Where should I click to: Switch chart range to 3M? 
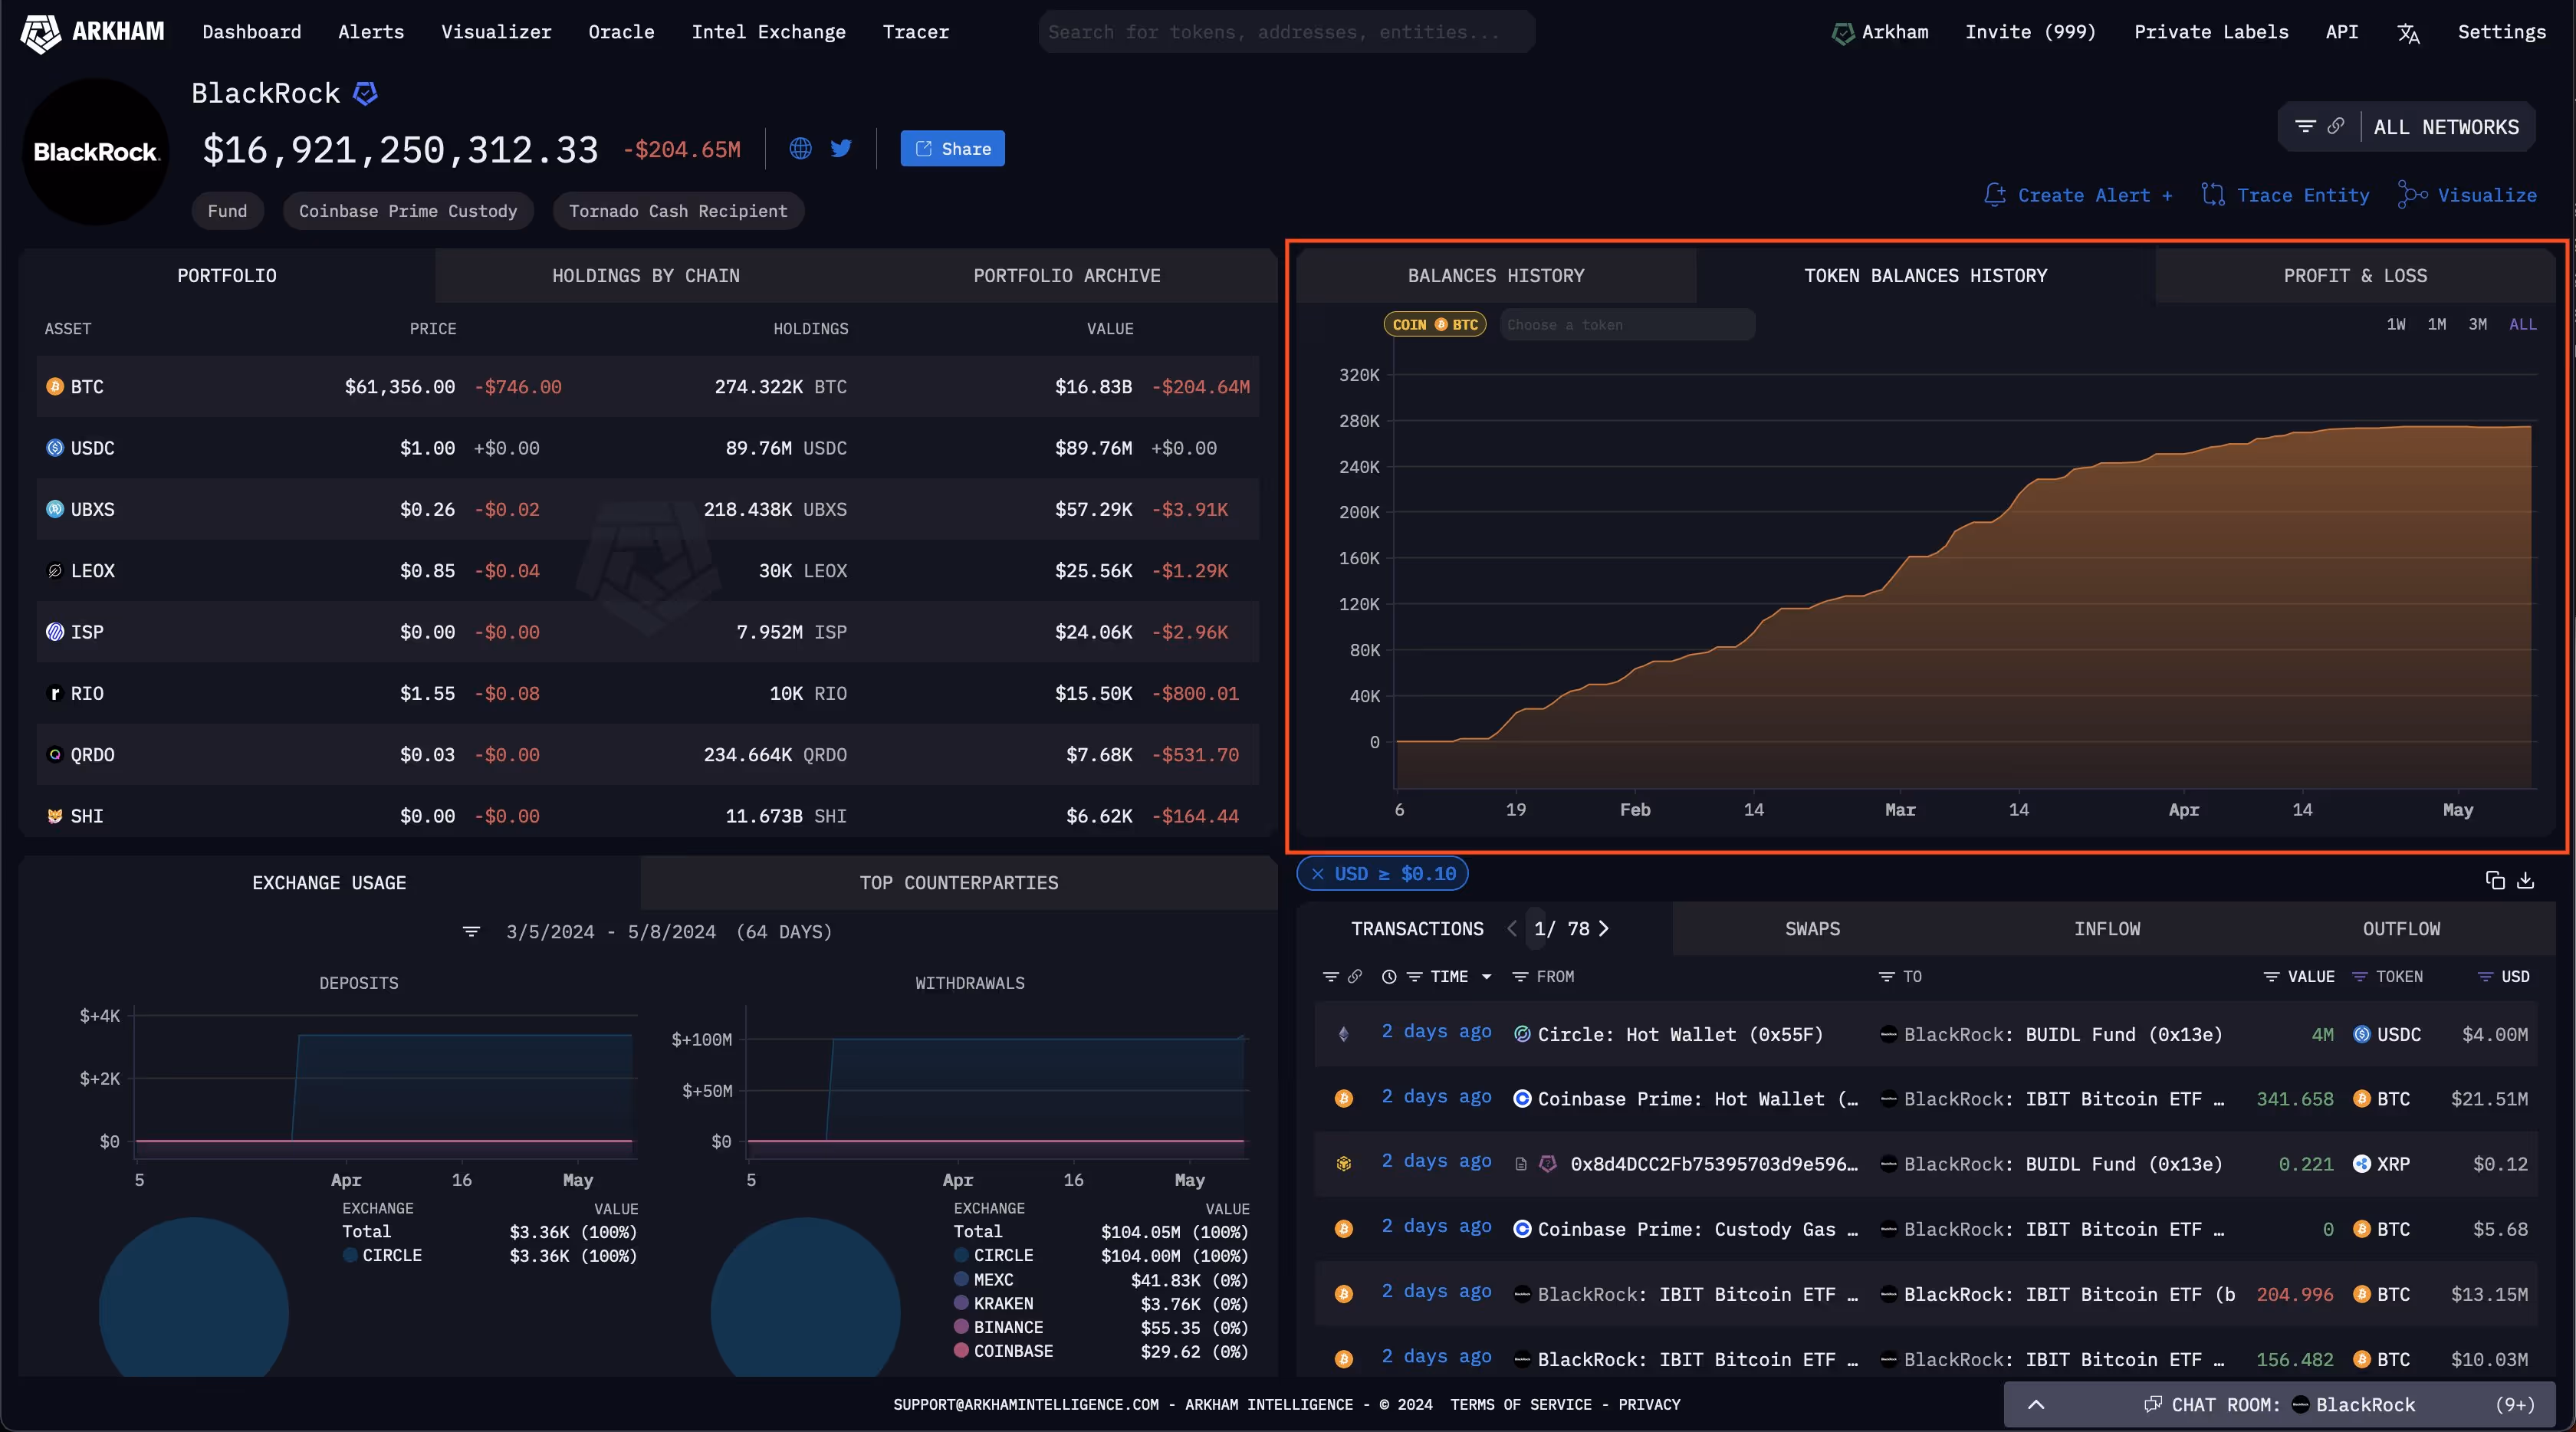pyautogui.click(x=2477, y=324)
